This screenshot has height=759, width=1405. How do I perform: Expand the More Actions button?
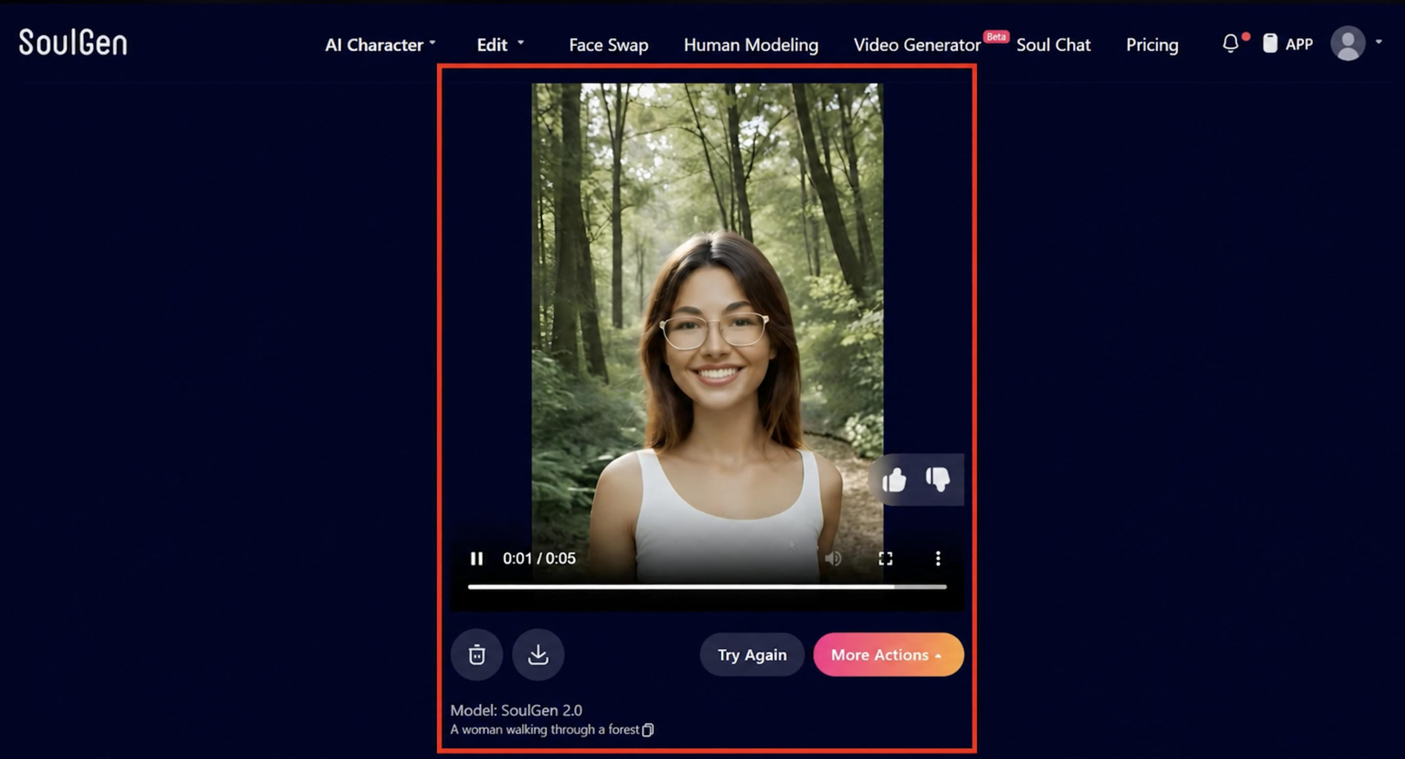pos(888,654)
